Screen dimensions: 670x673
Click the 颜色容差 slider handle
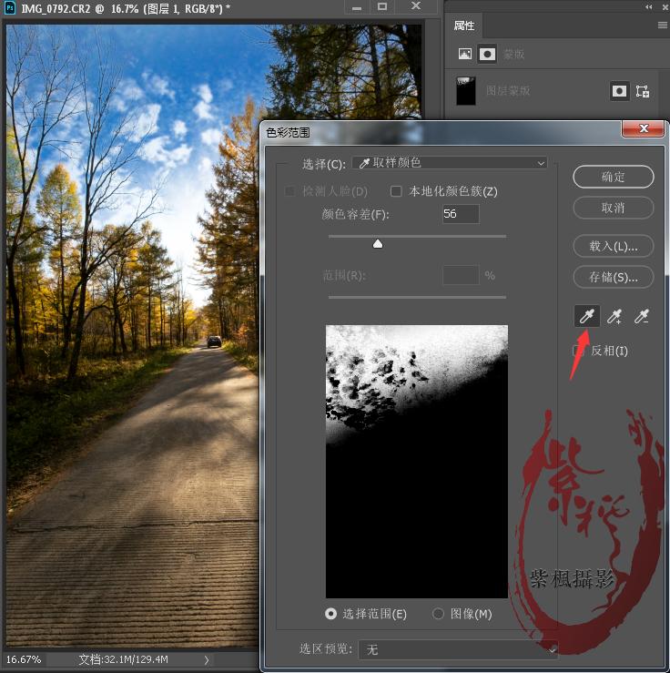(378, 244)
